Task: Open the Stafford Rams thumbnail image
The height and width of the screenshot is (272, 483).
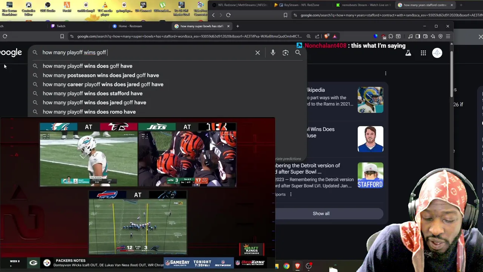Action: (370, 100)
